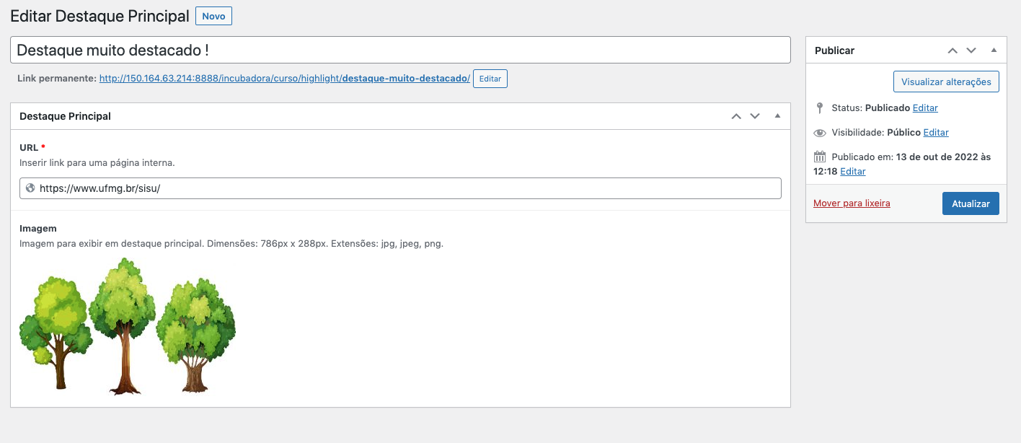Click the Atualizar button
The width and height of the screenshot is (1021, 443).
[x=971, y=203]
